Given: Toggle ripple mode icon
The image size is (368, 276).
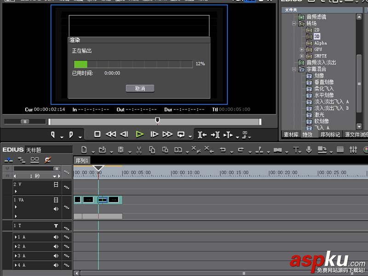Looking at the screenshot, I should coord(22,160).
